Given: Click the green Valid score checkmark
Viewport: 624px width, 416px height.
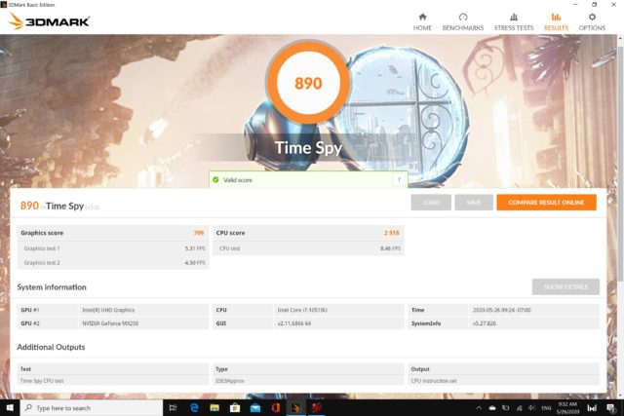Looking at the screenshot, I should pyautogui.click(x=215, y=180).
